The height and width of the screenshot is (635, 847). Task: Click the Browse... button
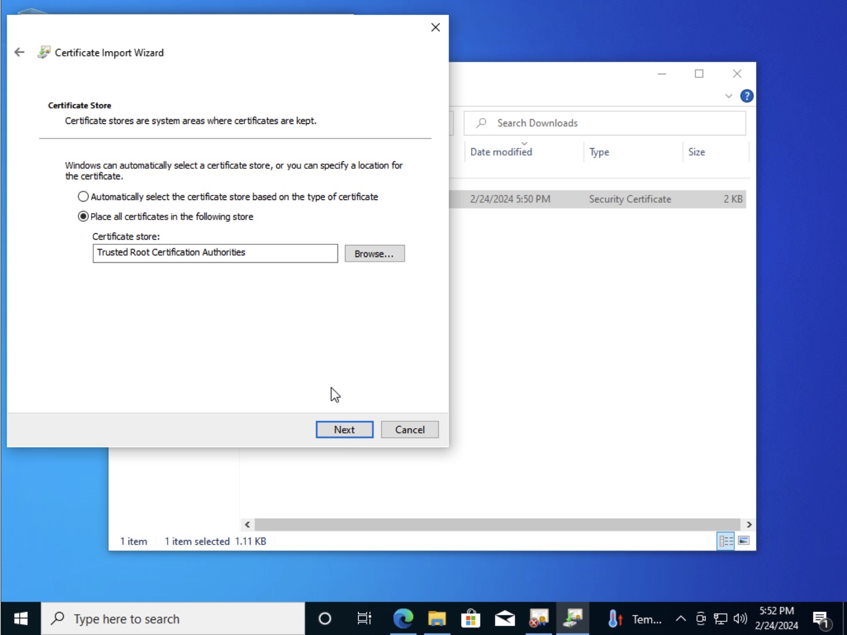point(374,254)
